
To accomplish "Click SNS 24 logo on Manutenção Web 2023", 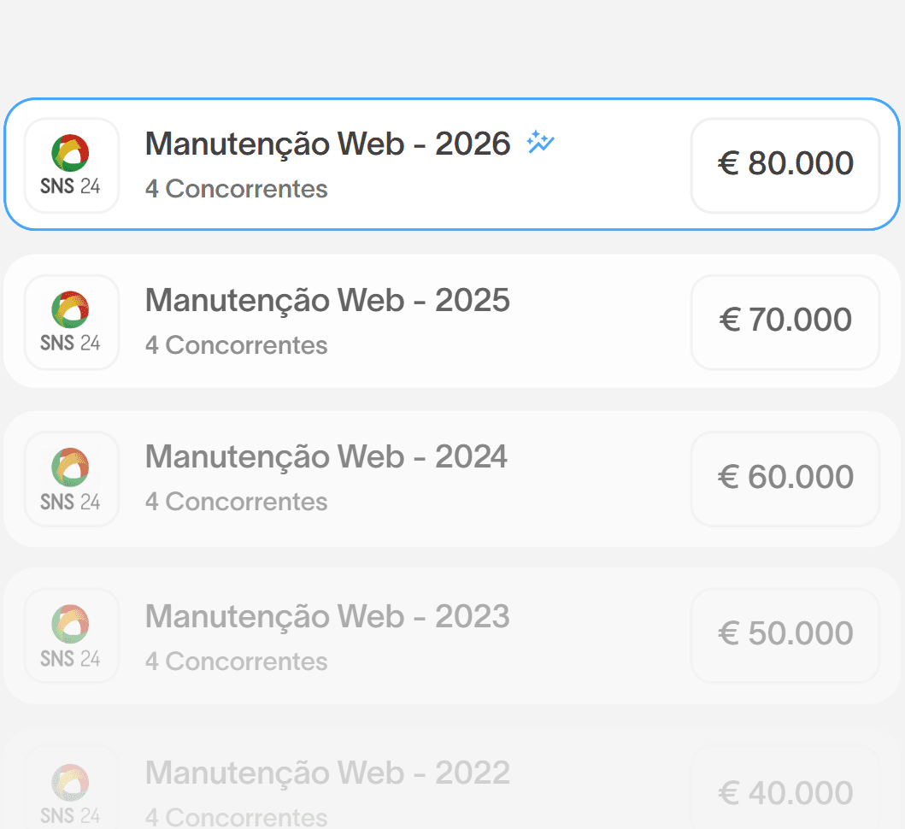I will coord(72,636).
